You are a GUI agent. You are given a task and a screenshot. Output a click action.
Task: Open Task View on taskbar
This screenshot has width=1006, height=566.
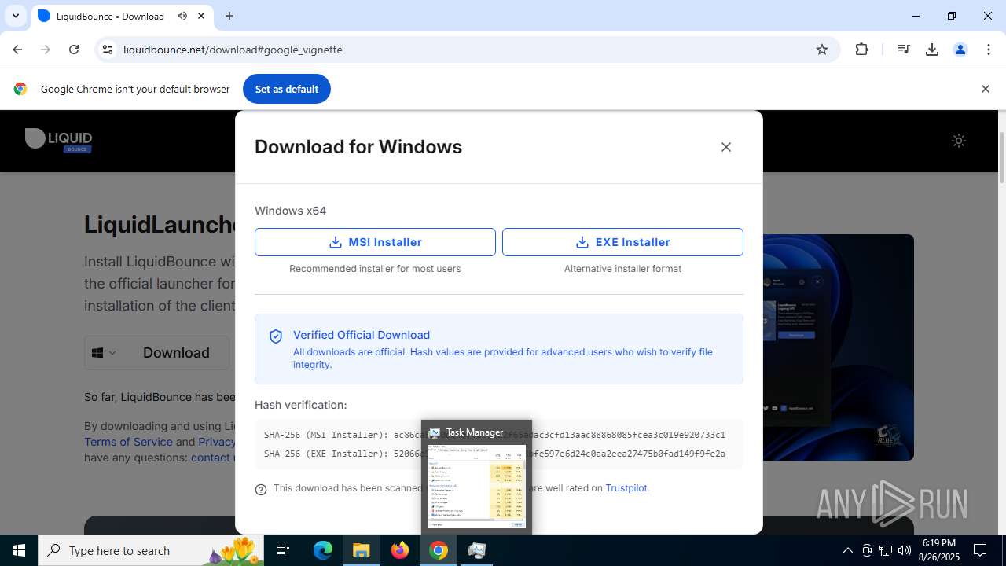coord(283,550)
